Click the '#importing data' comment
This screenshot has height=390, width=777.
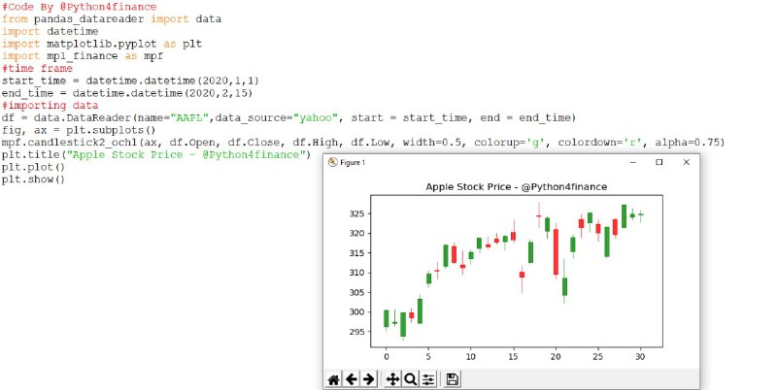[51, 106]
